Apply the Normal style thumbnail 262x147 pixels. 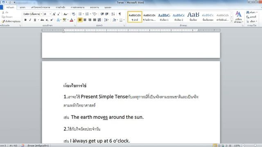pyautogui.click(x=135, y=17)
